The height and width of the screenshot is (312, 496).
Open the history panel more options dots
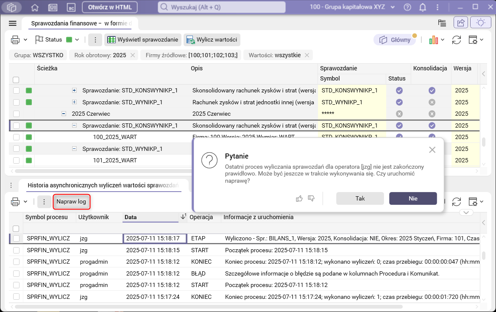click(x=44, y=201)
